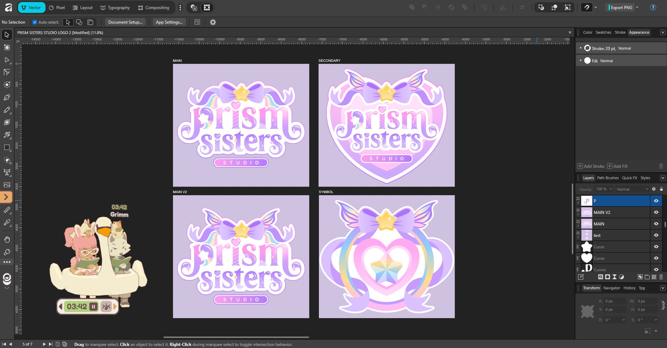The image size is (667, 348).
Task: Click the gear icon in the context toolbar
Action: click(x=213, y=22)
